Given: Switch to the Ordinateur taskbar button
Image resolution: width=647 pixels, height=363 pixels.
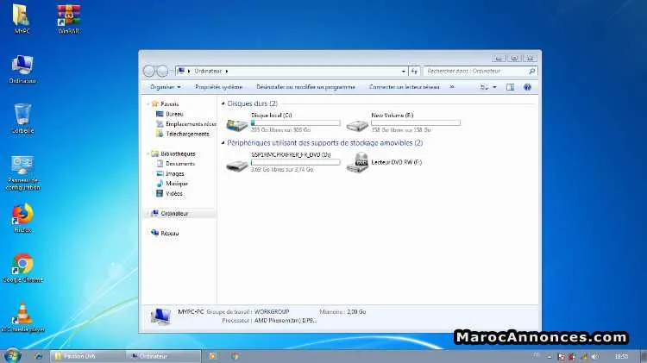Looking at the screenshot, I should 163,356.
